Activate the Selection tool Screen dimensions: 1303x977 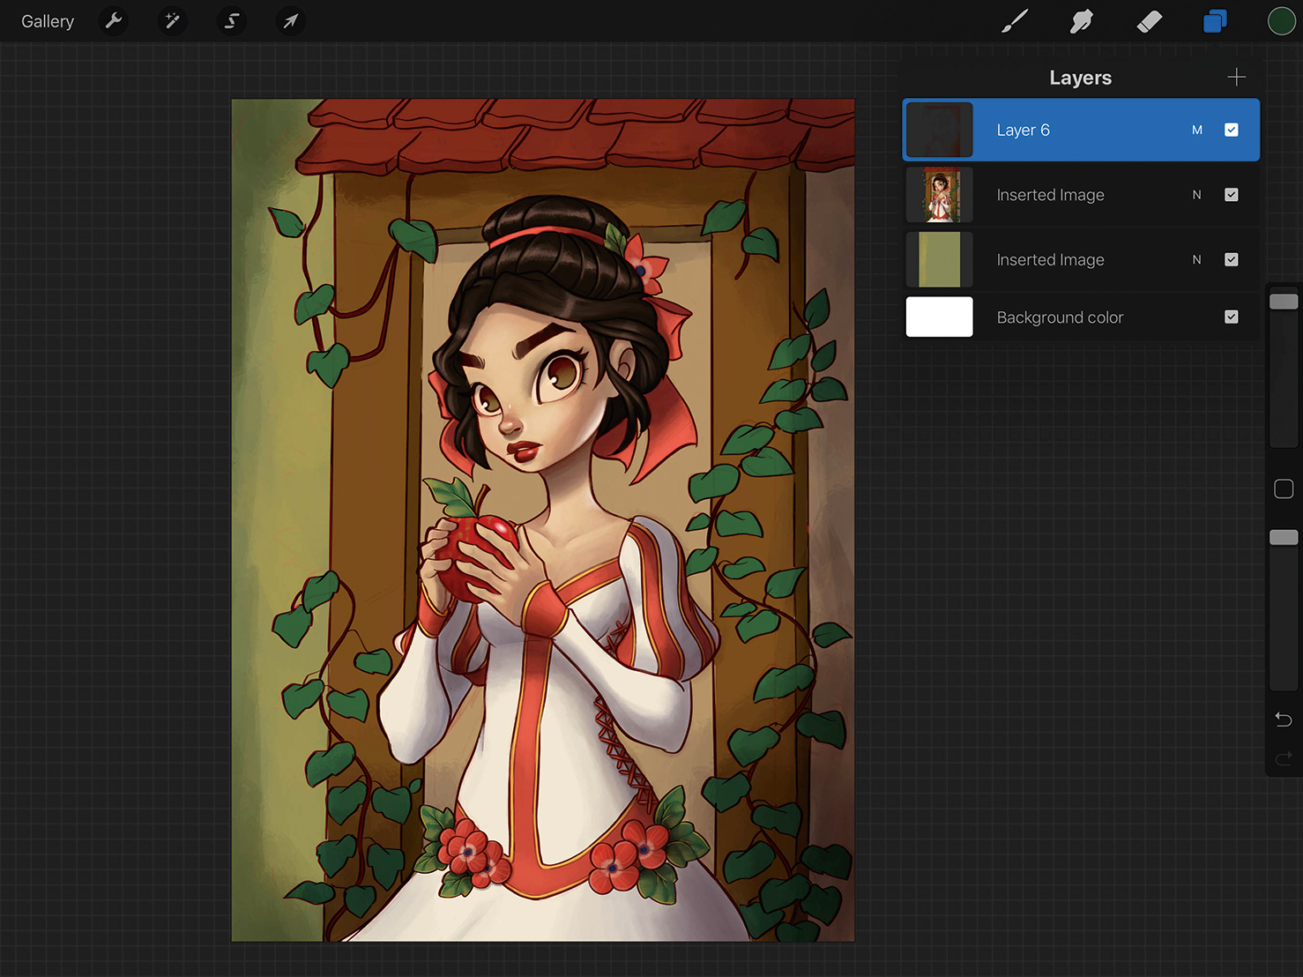pos(231,20)
